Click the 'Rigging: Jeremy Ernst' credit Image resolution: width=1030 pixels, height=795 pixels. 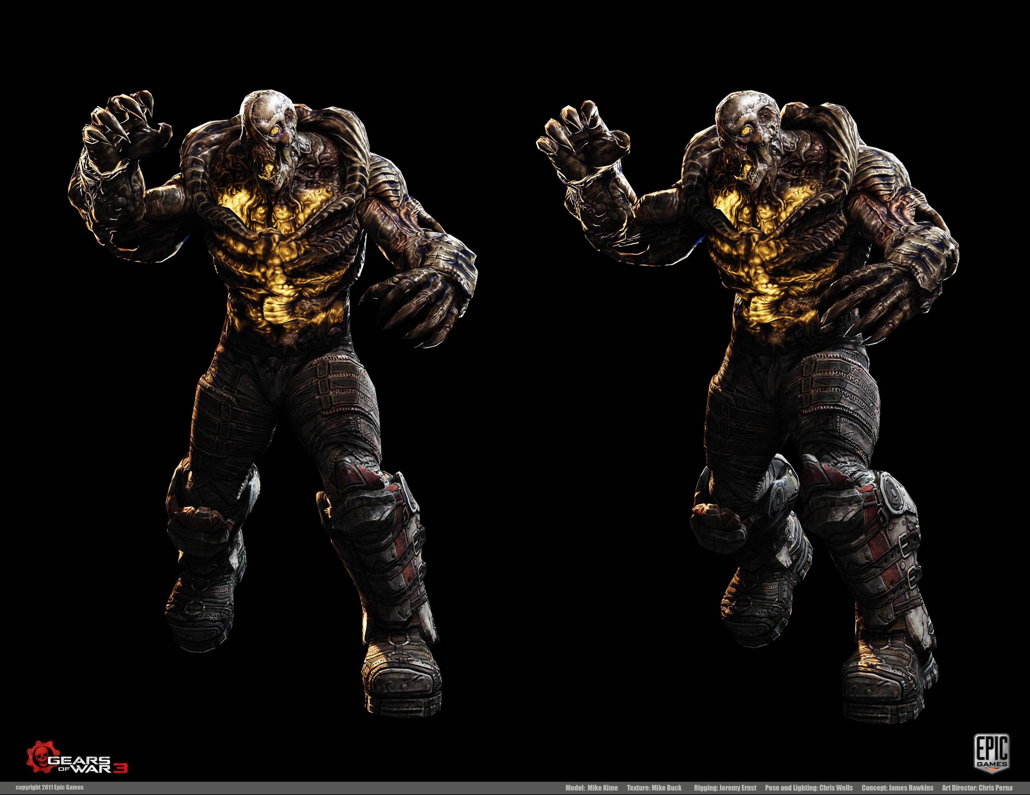725,788
